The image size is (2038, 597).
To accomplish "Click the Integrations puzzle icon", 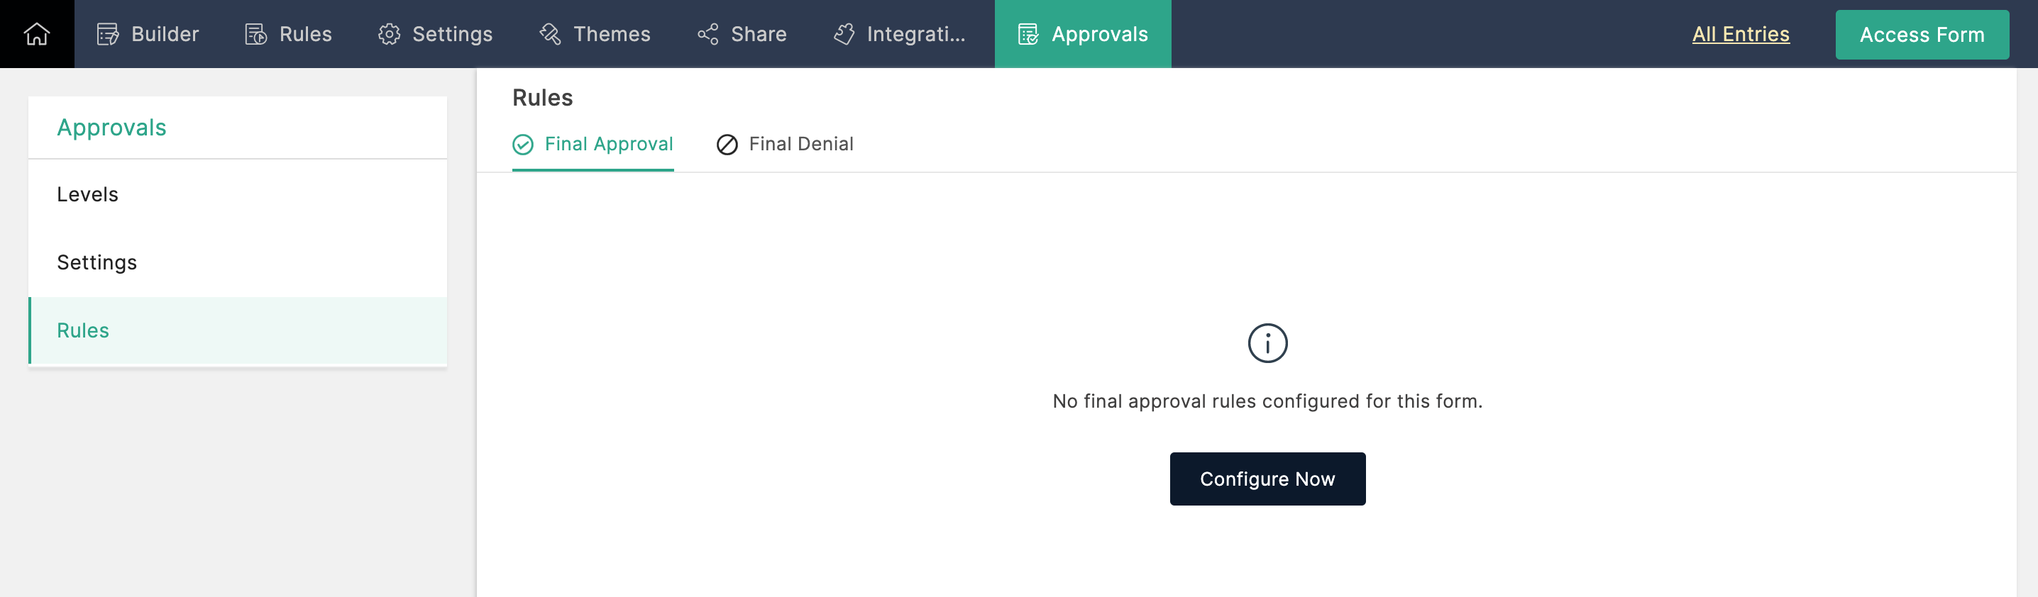I will pos(844,34).
